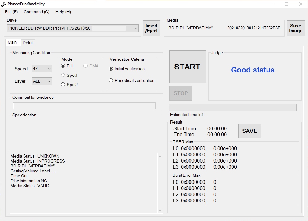
Task: Click the Insert/Eject drive button
Action: [152, 28]
